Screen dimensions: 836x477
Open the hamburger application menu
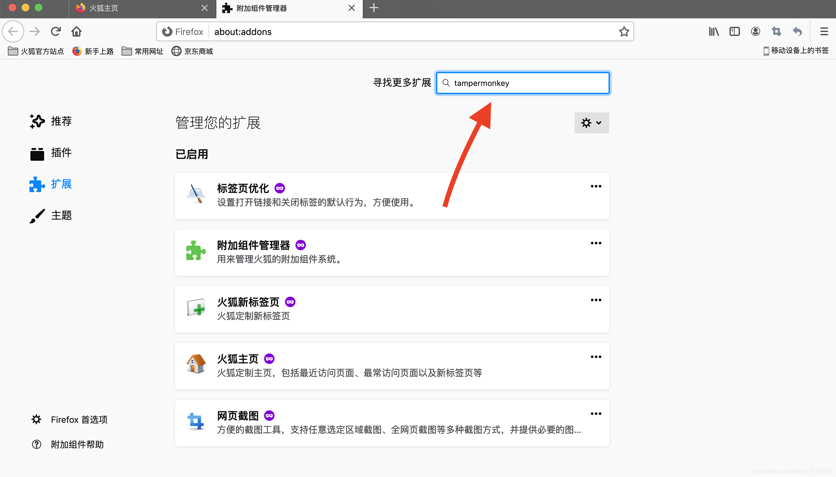(824, 31)
